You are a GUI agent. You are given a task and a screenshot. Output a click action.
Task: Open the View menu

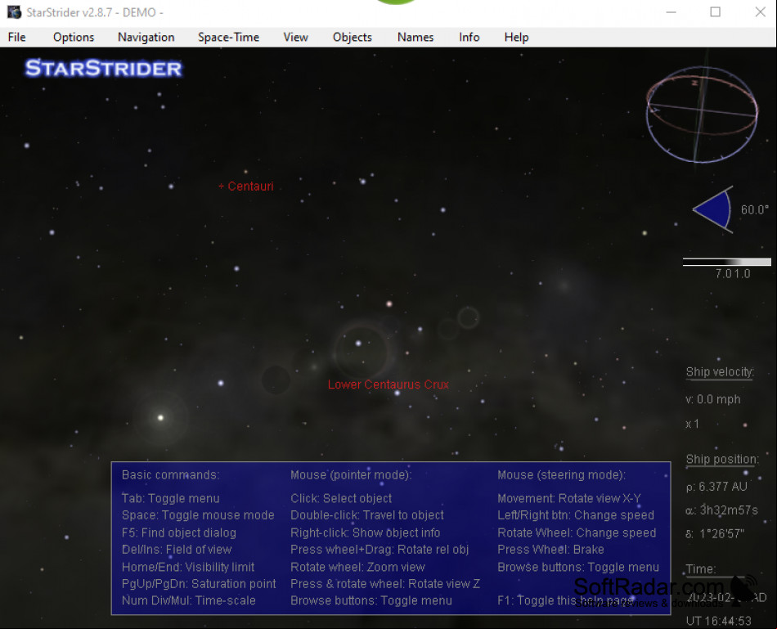(x=296, y=37)
